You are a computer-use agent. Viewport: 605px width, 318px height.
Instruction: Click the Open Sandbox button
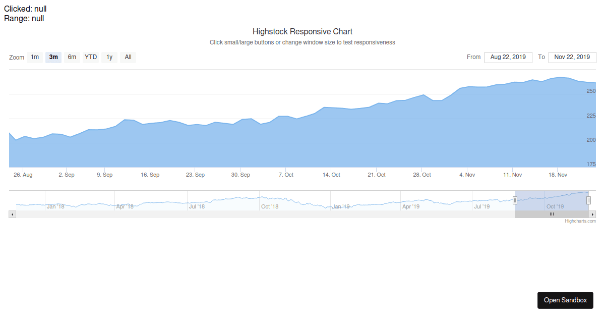(565, 300)
